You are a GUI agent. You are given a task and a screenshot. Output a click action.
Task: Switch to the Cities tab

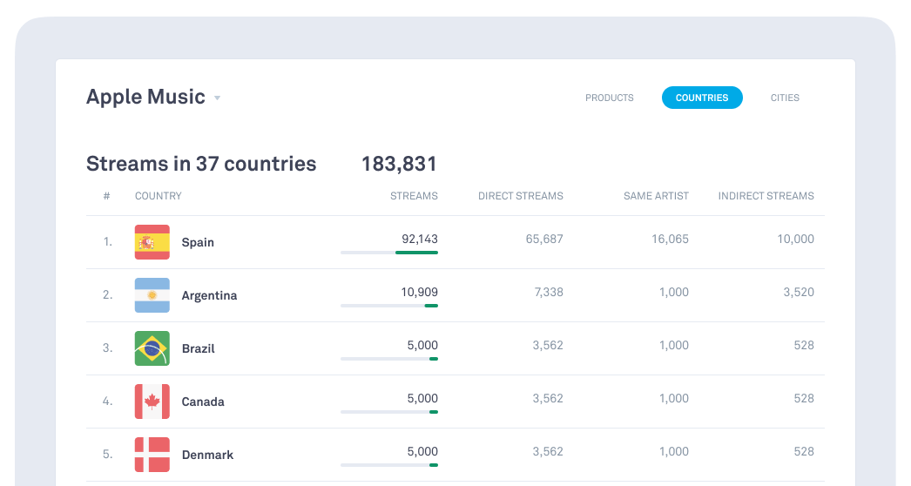coord(785,98)
